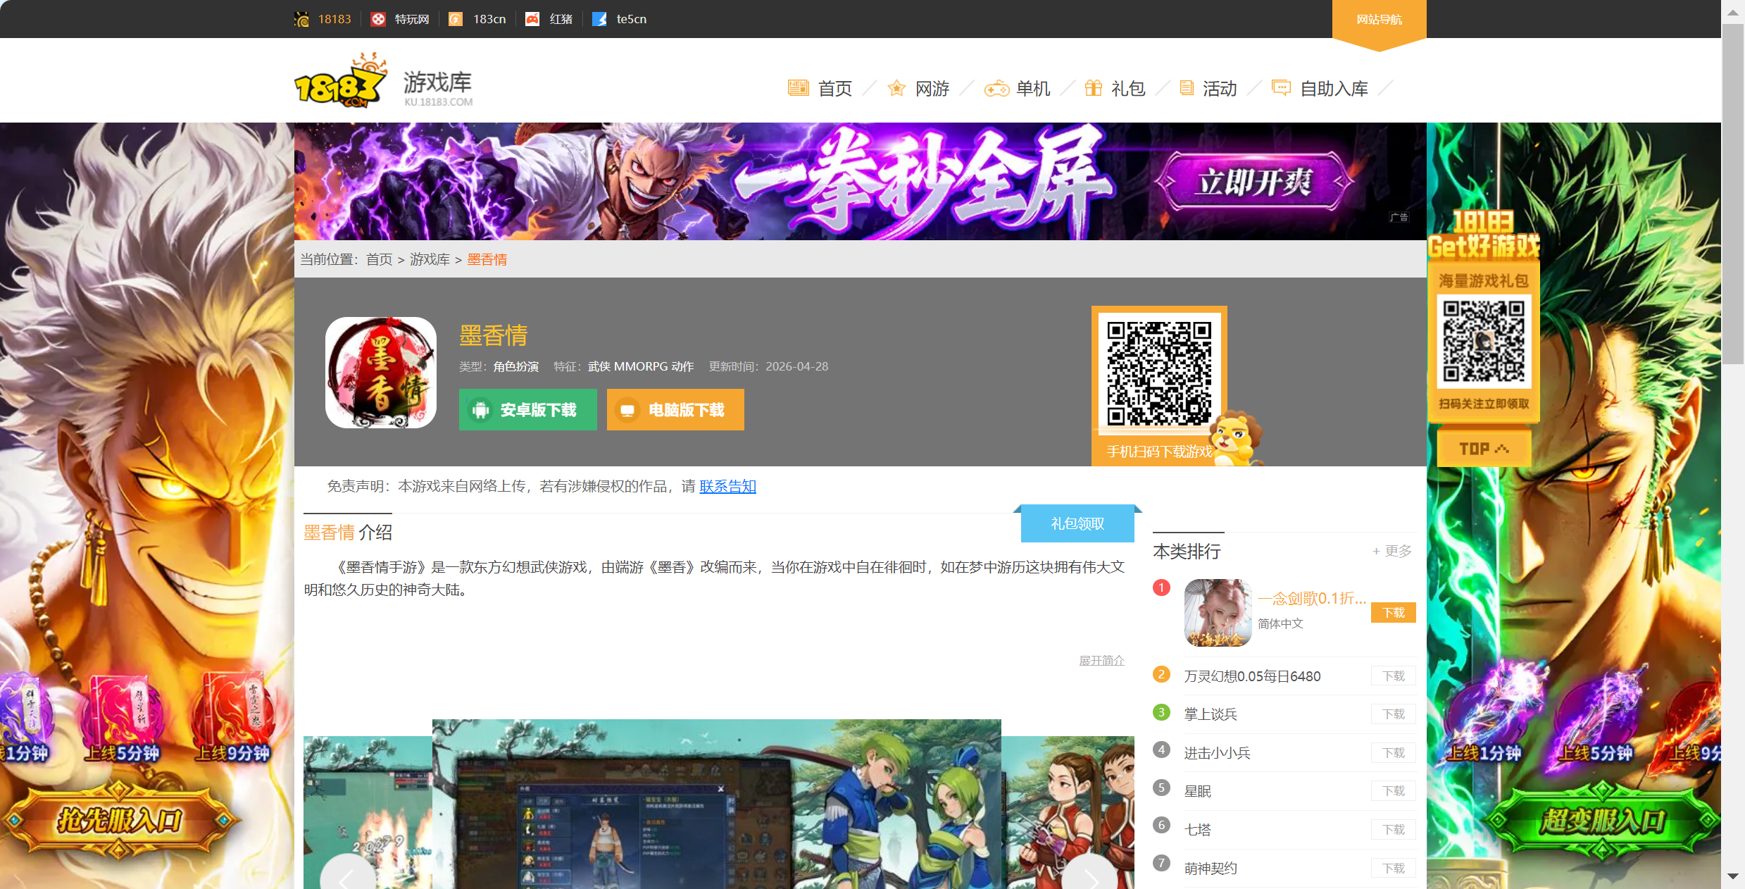
Task: Open the 礼包领取 tab
Action: 1077,523
